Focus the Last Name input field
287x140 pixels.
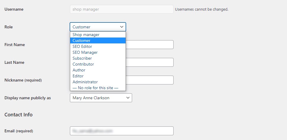click(149, 62)
